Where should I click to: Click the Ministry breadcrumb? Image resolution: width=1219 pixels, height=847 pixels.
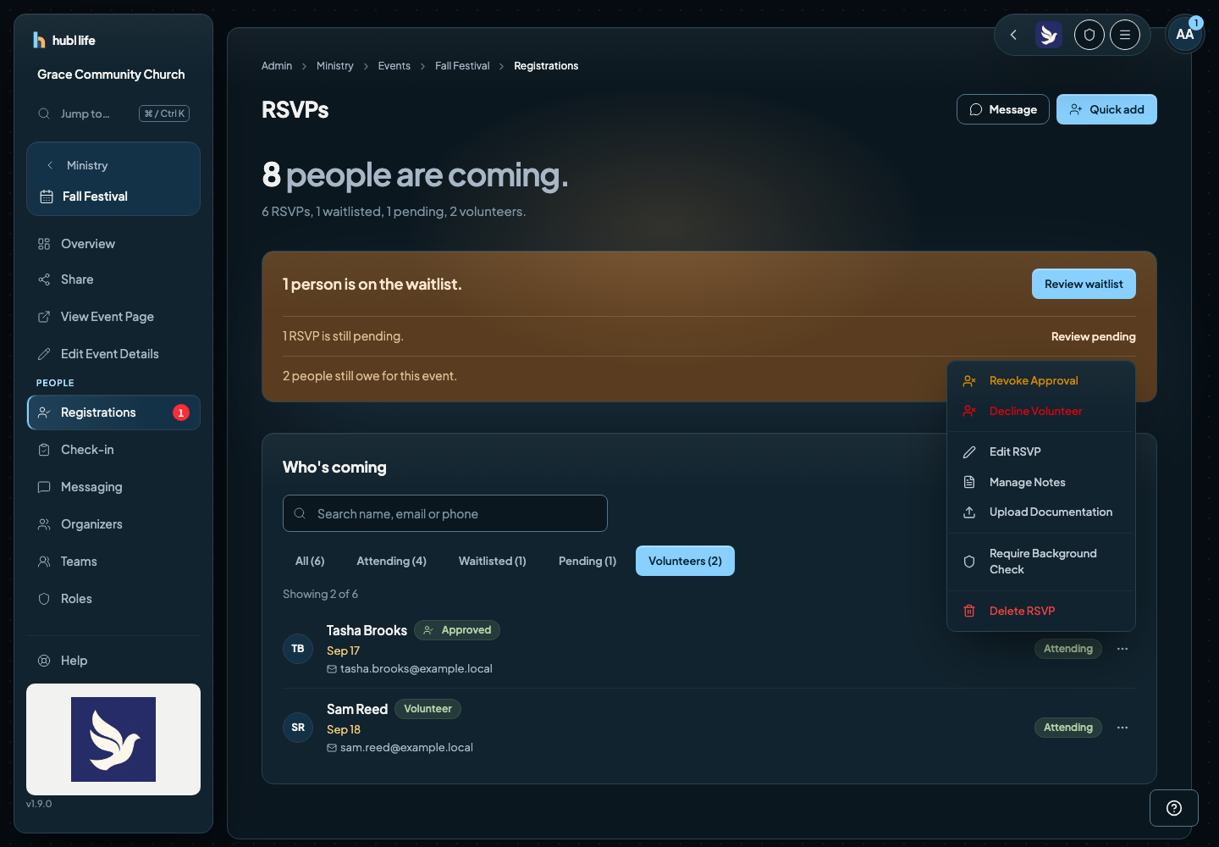335,66
